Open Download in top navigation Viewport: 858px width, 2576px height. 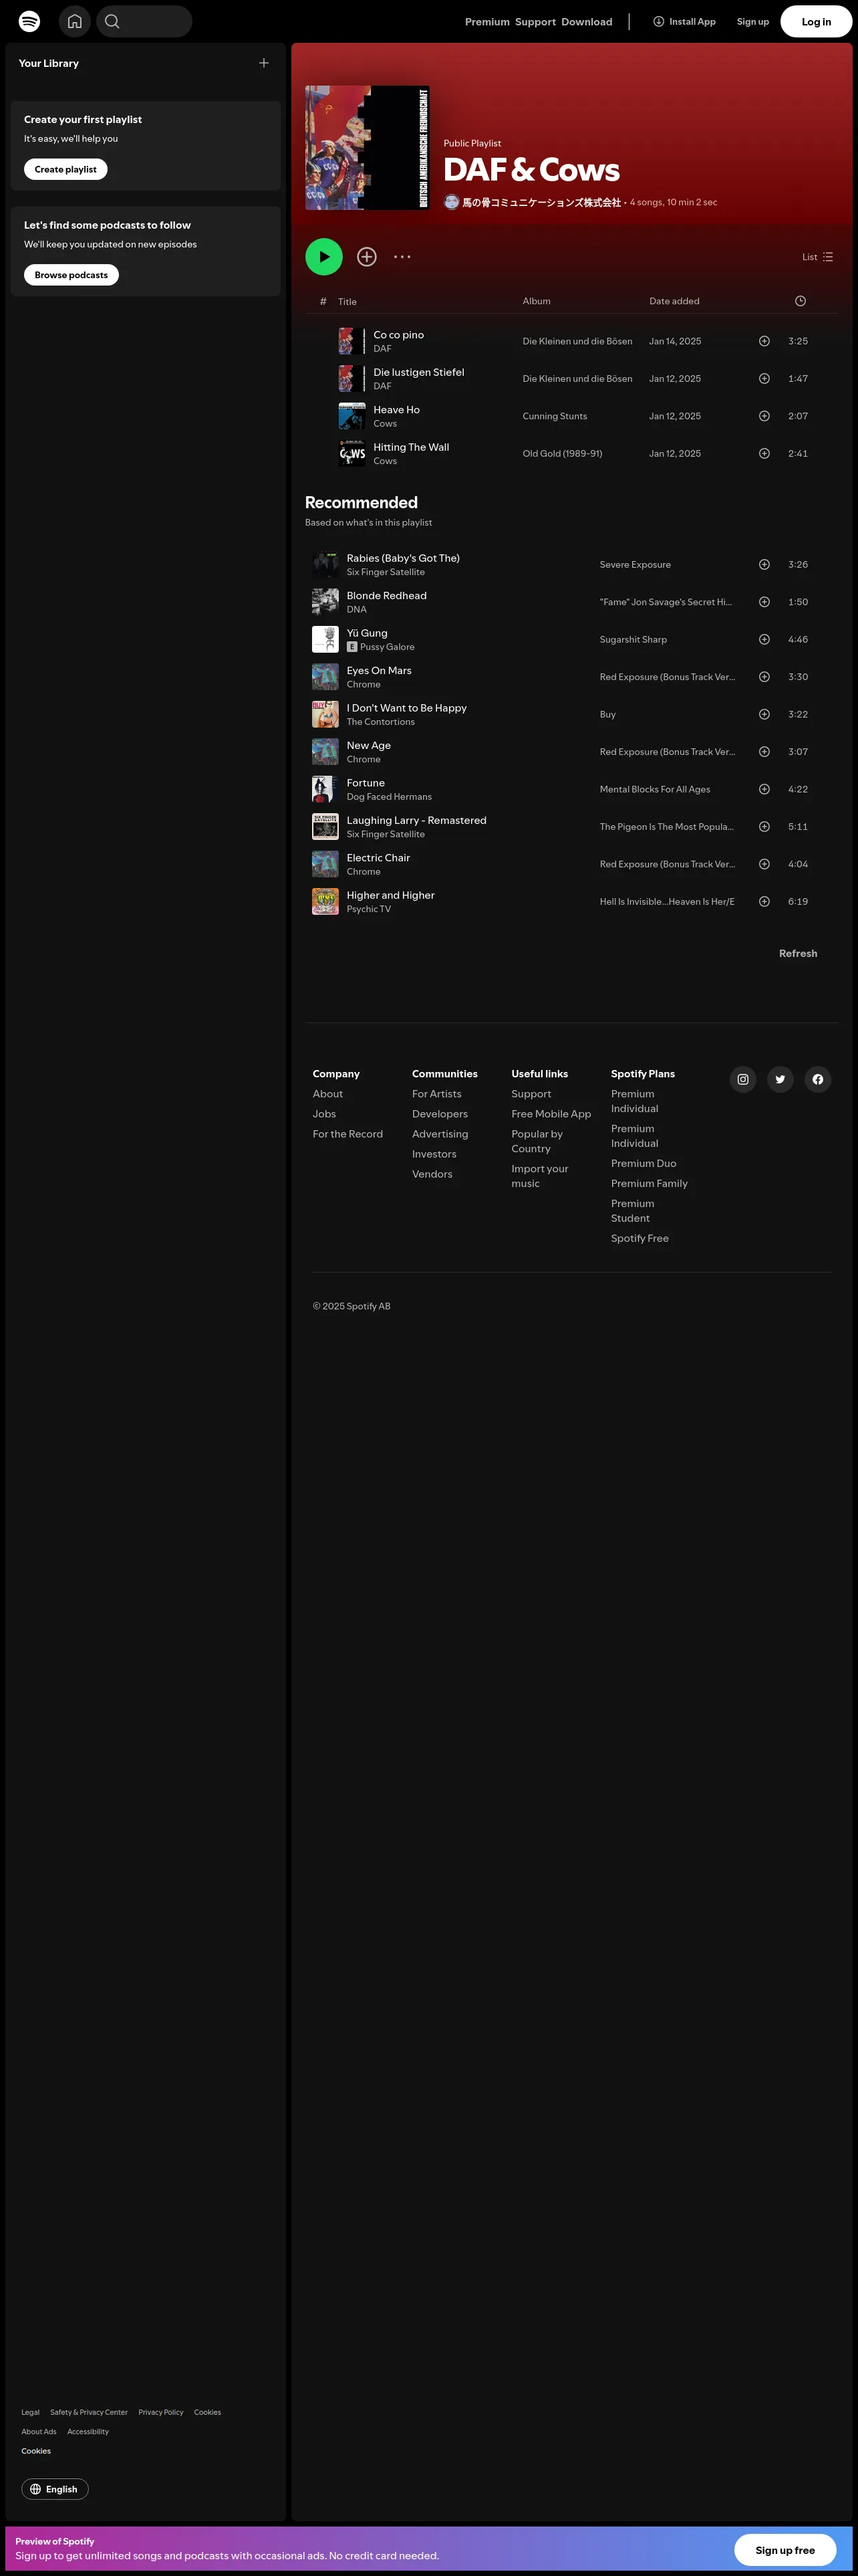pyautogui.click(x=587, y=22)
